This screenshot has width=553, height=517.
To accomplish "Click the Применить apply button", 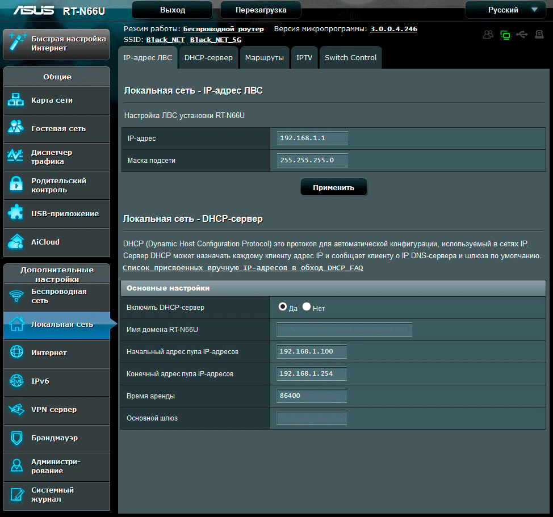I will click(x=334, y=187).
